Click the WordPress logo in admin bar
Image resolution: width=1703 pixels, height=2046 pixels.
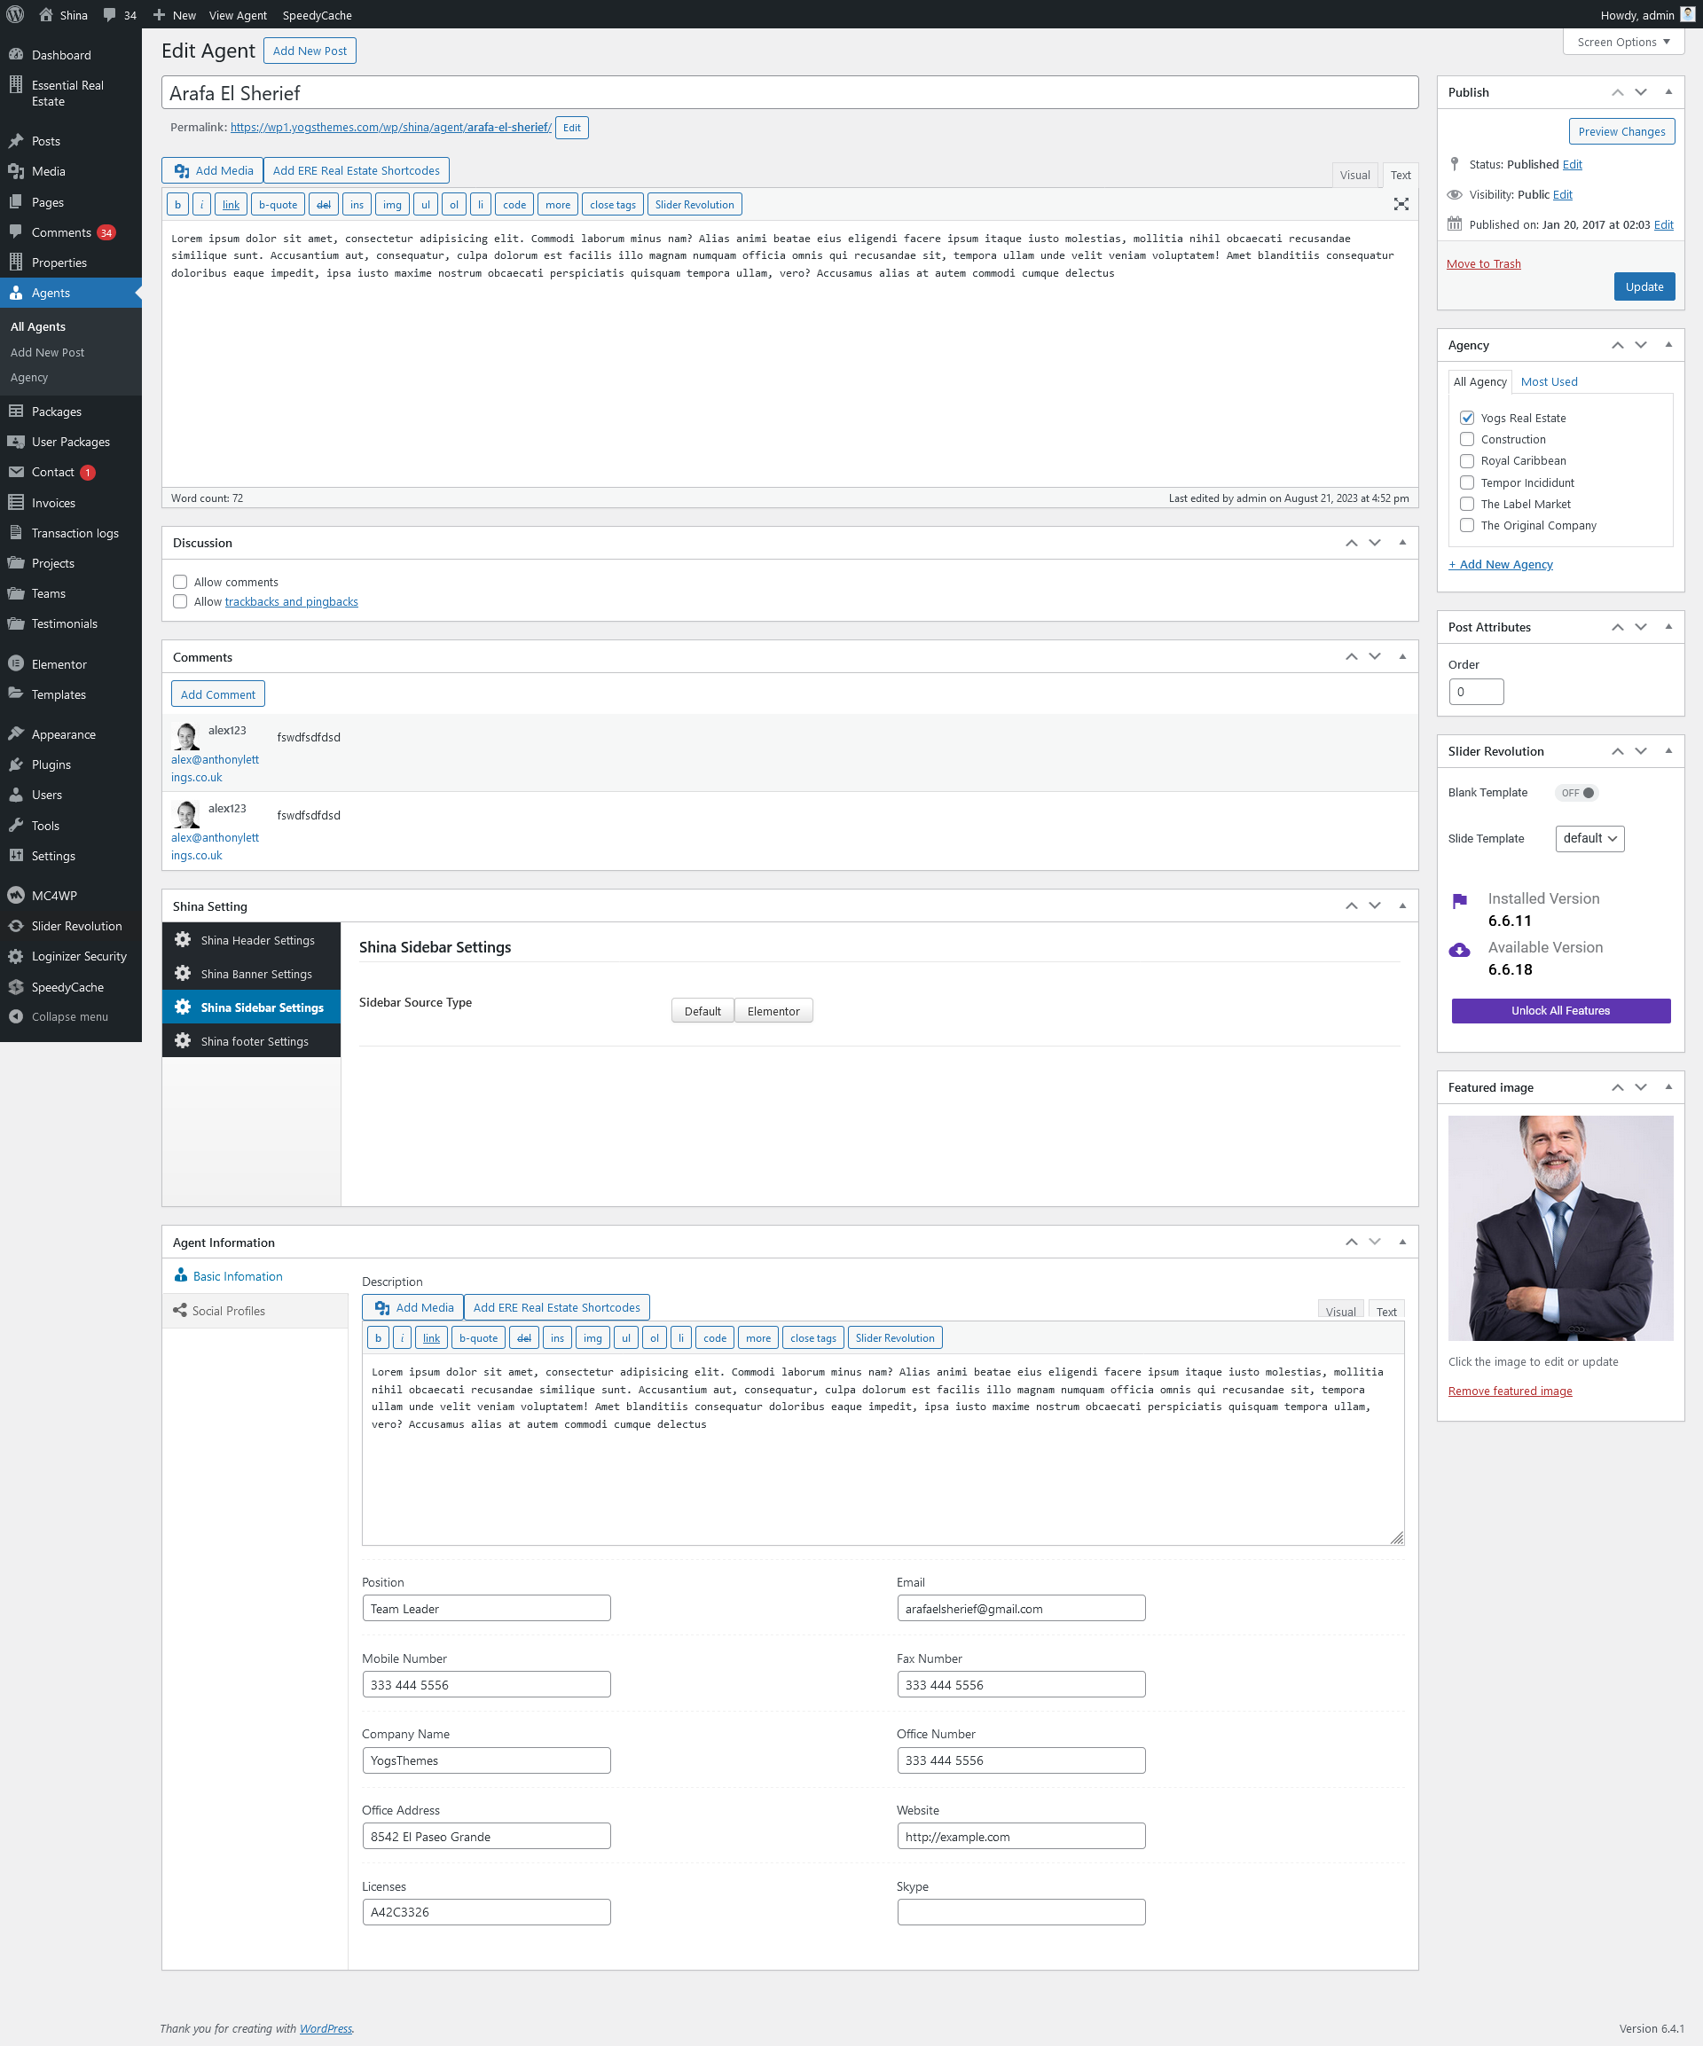pyautogui.click(x=16, y=14)
